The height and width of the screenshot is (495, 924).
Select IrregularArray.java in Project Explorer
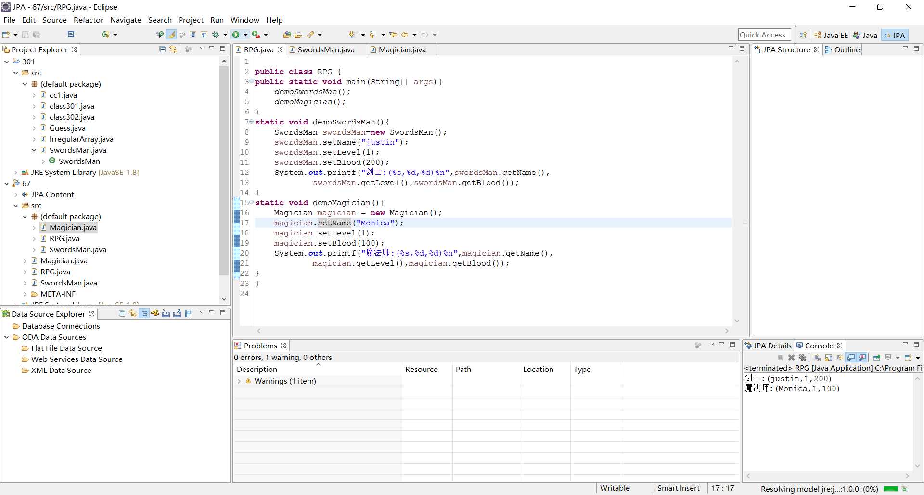coord(81,139)
